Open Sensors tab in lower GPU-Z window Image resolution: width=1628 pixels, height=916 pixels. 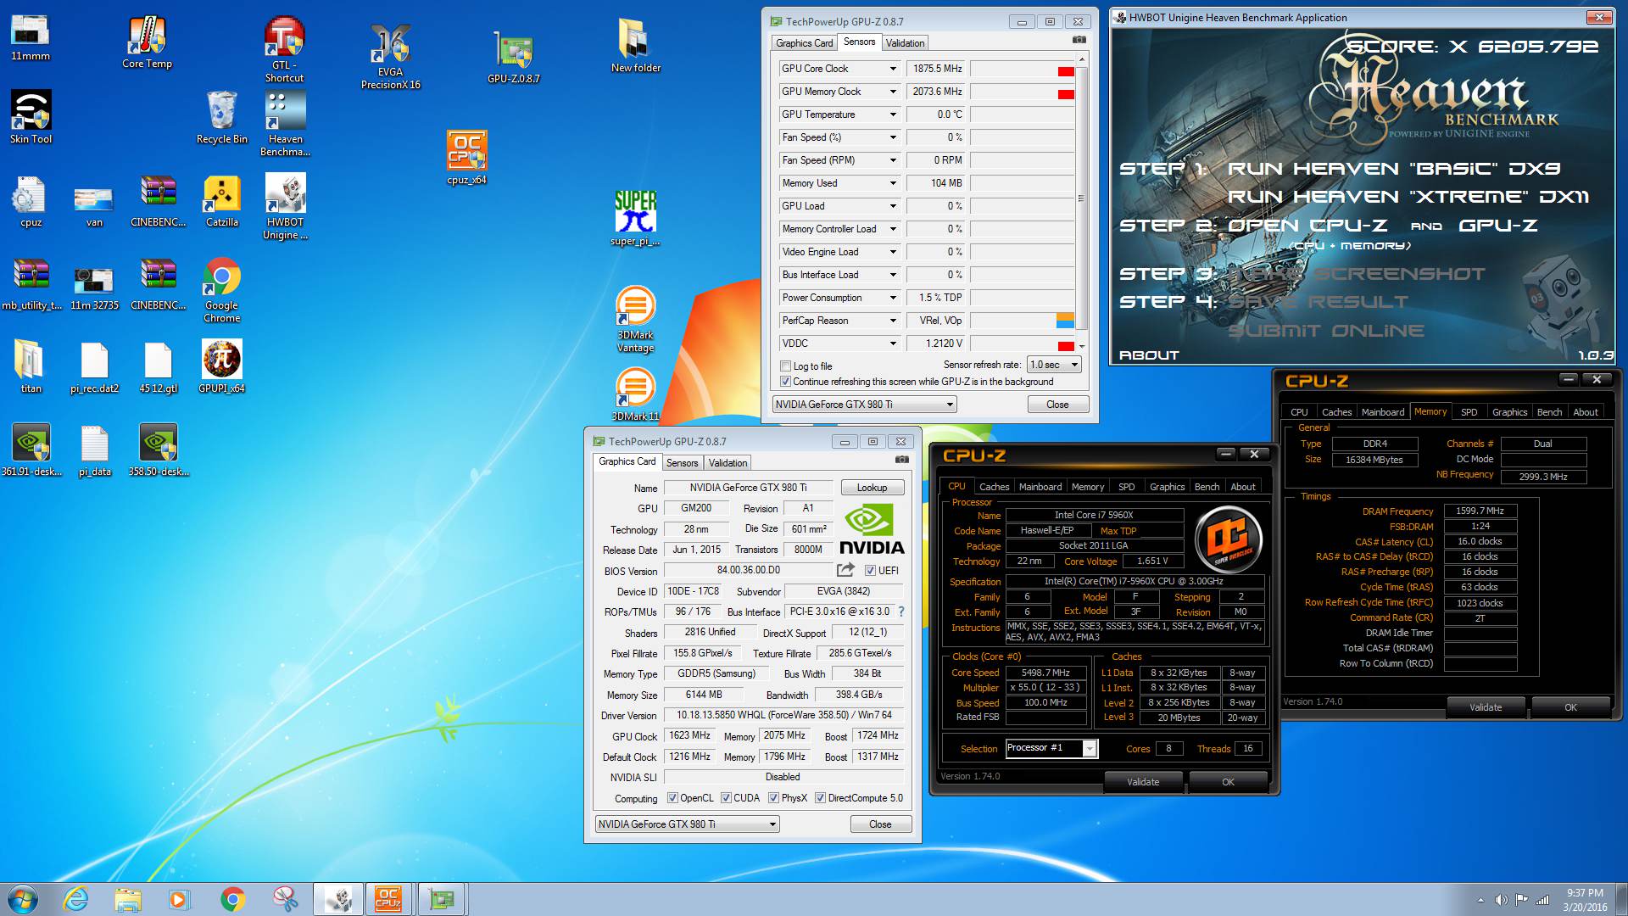click(x=682, y=463)
